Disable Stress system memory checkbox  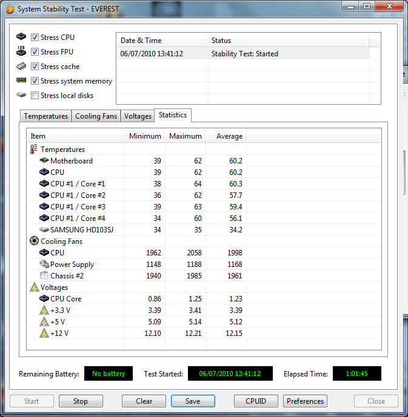click(35, 81)
